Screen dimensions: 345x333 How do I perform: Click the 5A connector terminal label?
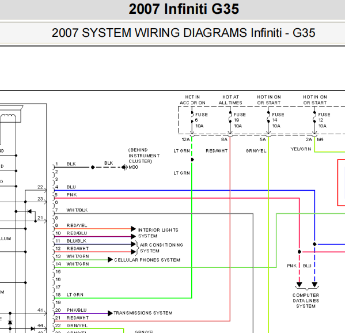pyautogui.click(x=263, y=139)
